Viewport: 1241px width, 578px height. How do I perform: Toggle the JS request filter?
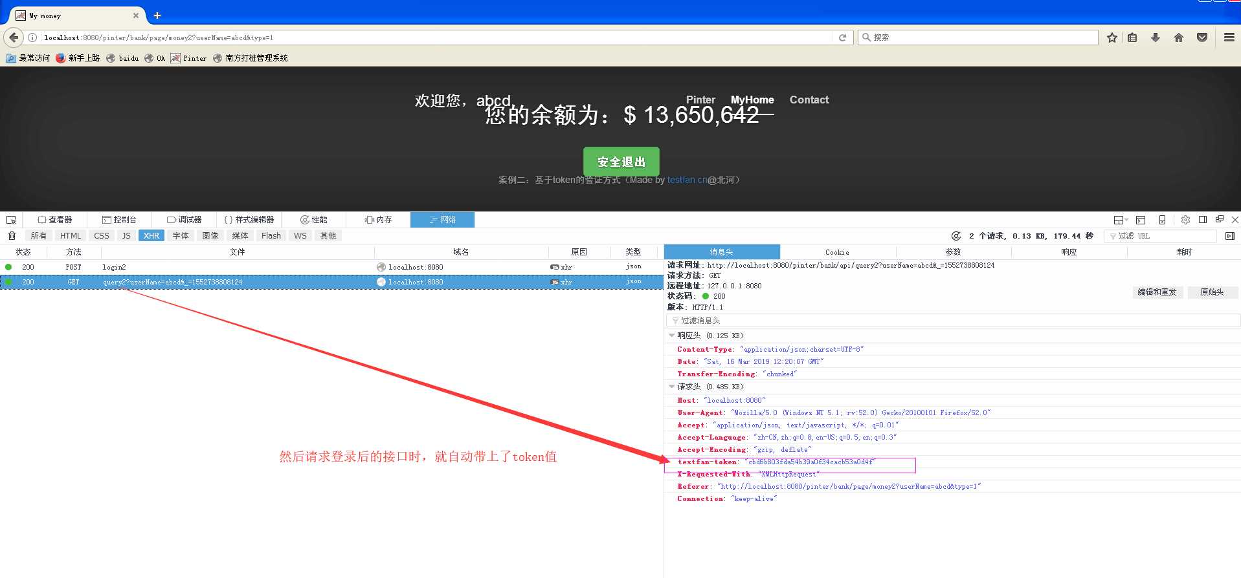(x=126, y=236)
